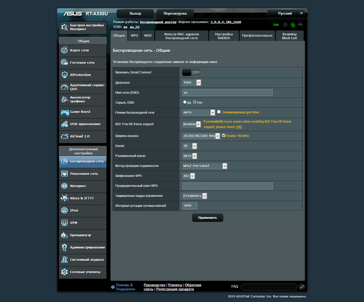This screenshot has height=302, width=364.
Task: Select Да radio for Скрыть SSID
Action: (185, 102)
